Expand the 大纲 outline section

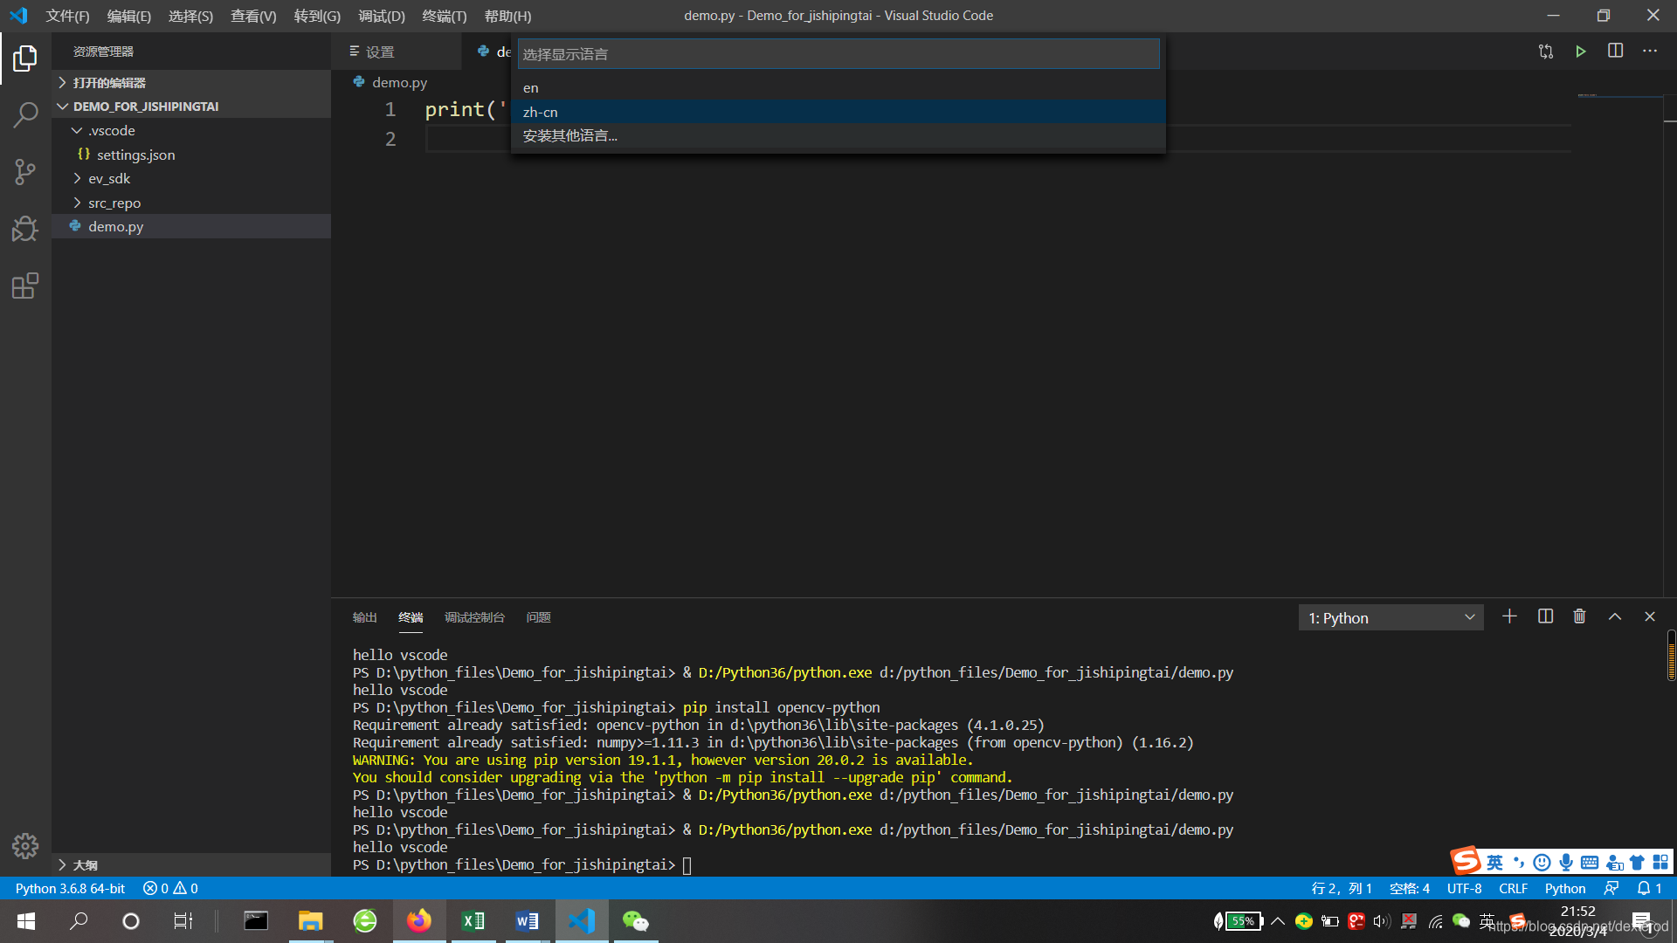85,864
